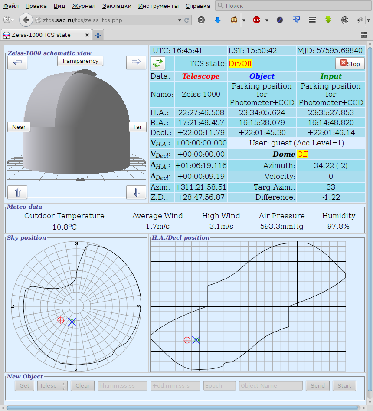The image size is (373, 411).
Task: Toggle the Transparency button on dome view
Action: 80,61
